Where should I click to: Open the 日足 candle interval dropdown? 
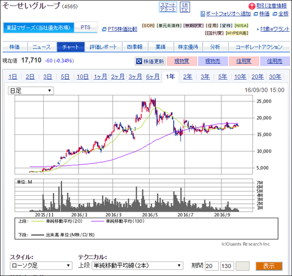[x=30, y=91]
